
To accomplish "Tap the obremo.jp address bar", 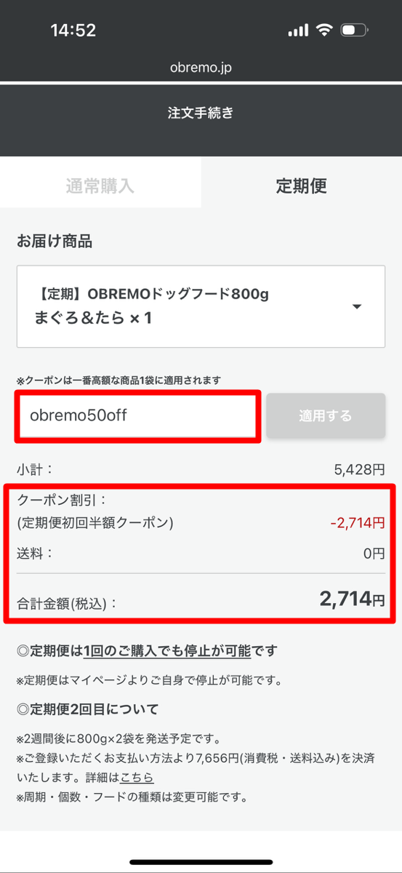I will (x=201, y=68).
